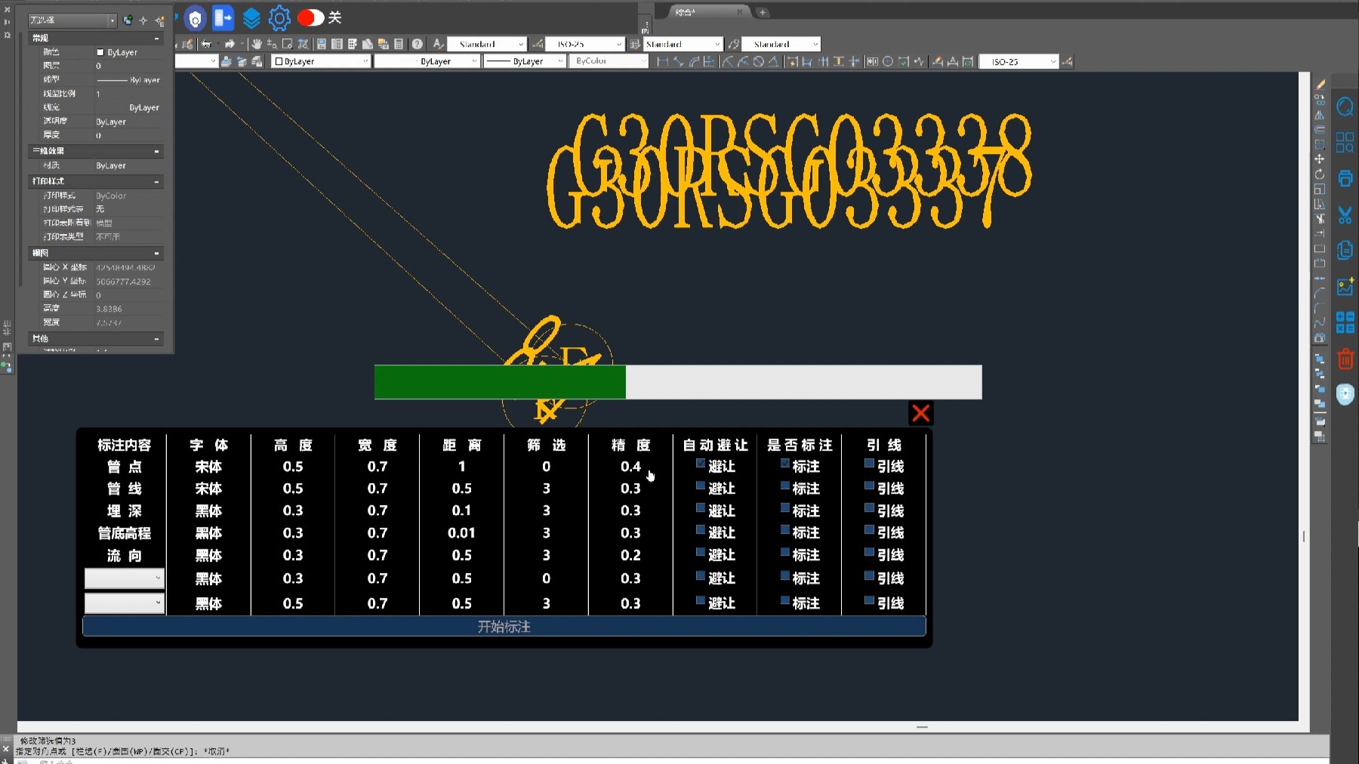
Task: Click the blue exit-arrow icon in top toolbar
Action: tap(223, 18)
